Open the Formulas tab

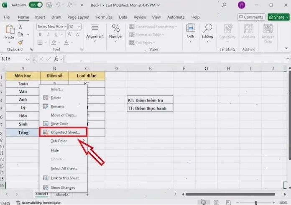tap(104, 17)
